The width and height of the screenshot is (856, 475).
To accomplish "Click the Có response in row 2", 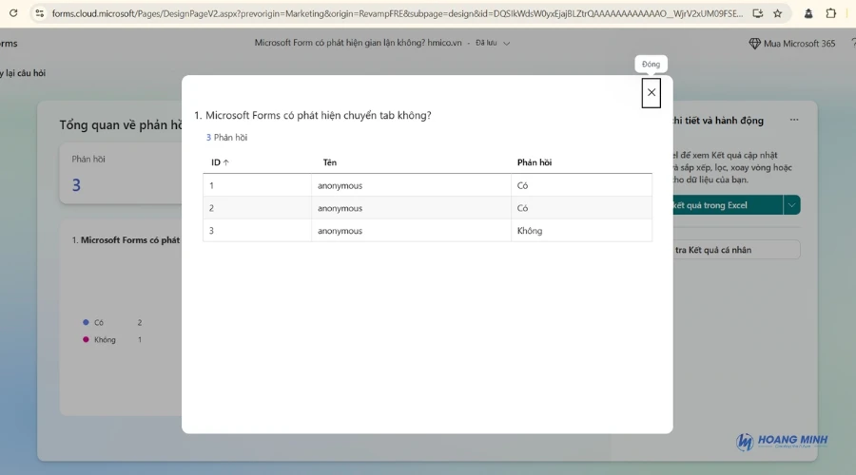I will (x=522, y=208).
